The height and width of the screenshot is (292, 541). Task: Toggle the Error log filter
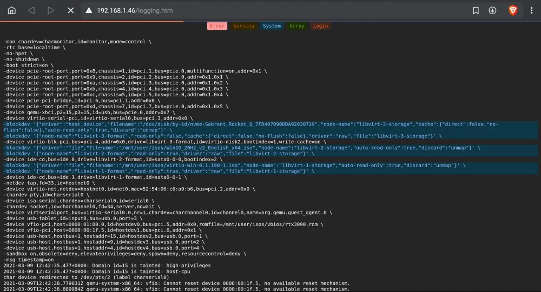click(x=217, y=26)
